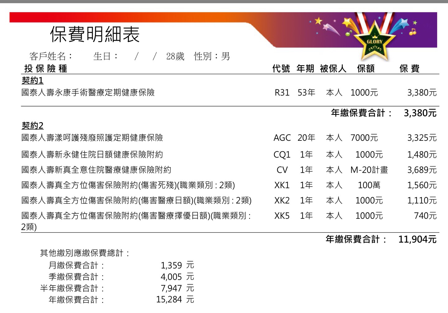This screenshot has width=448, height=313.
Task: Click the coverage M-20計畫
Action: (x=369, y=170)
